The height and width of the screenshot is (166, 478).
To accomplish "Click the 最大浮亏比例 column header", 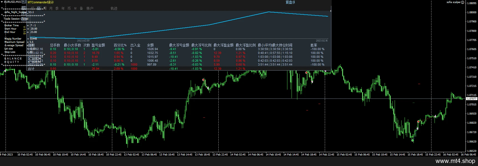I will click(201, 45).
